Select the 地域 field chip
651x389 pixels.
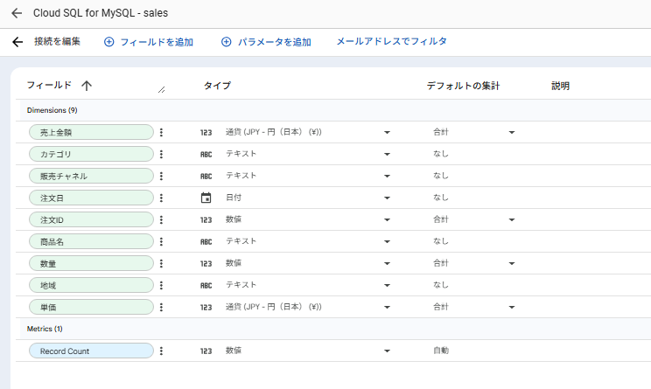[91, 285]
